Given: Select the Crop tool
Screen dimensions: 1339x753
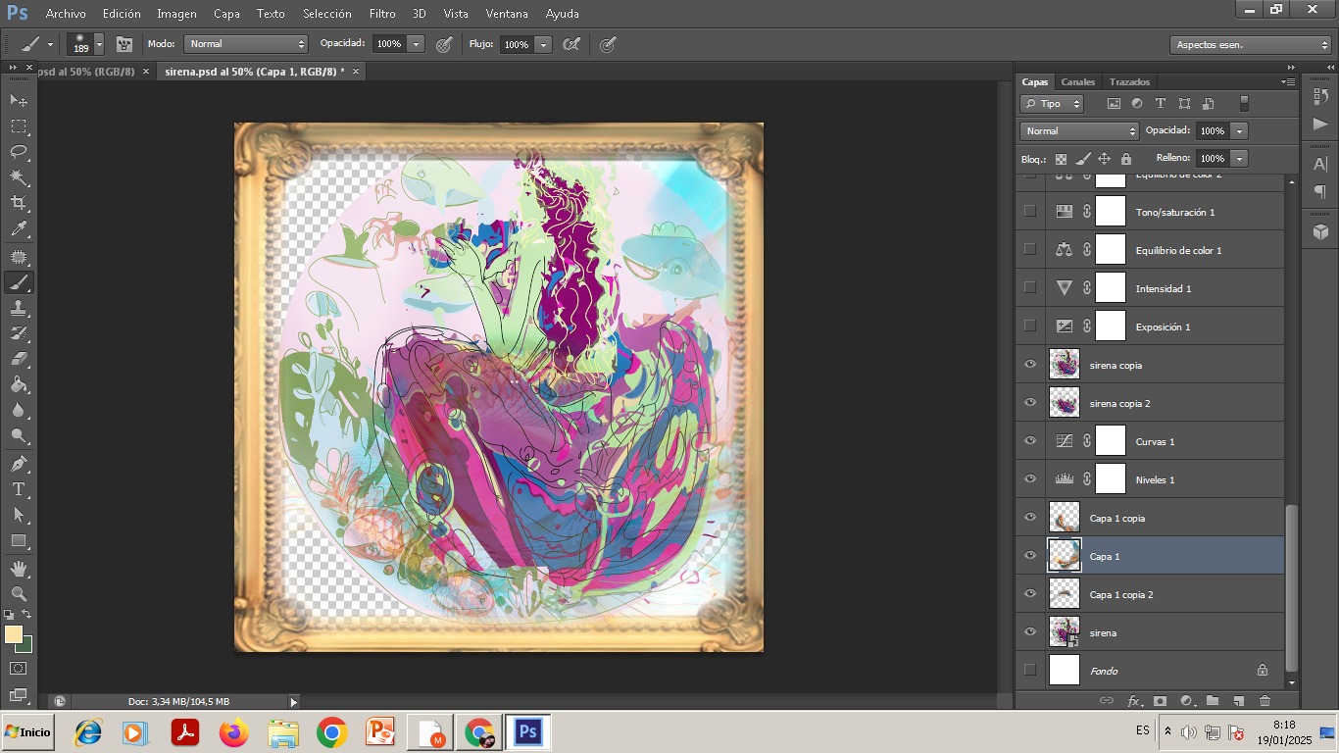Looking at the screenshot, I should (19, 203).
